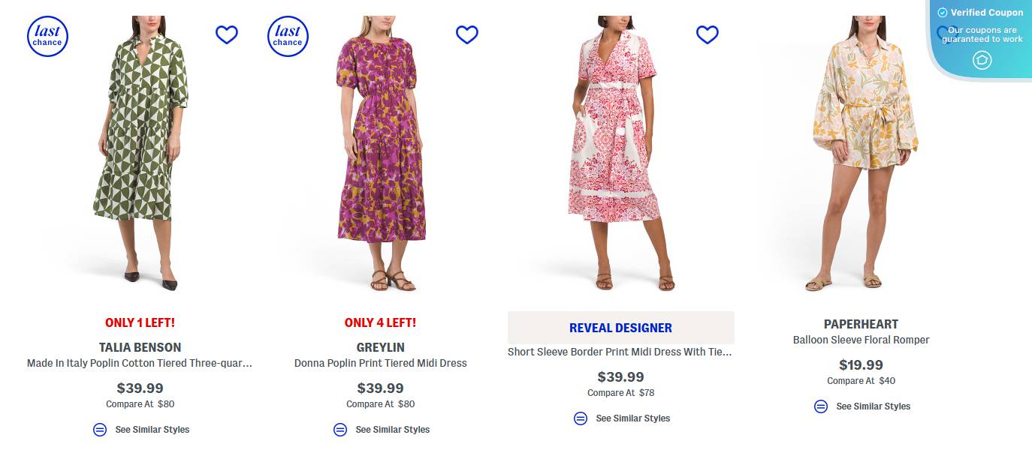Click the See Similar Styles icon under the border print midi dress
1032x450 pixels.
(581, 418)
